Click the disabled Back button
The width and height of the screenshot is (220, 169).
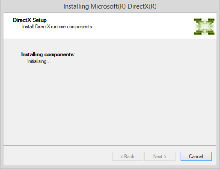pos(128,156)
